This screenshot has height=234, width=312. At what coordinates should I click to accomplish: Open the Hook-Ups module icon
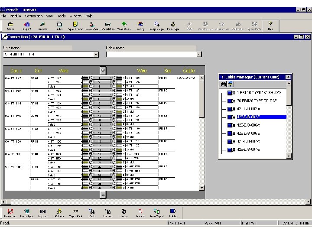click(x=173, y=26)
